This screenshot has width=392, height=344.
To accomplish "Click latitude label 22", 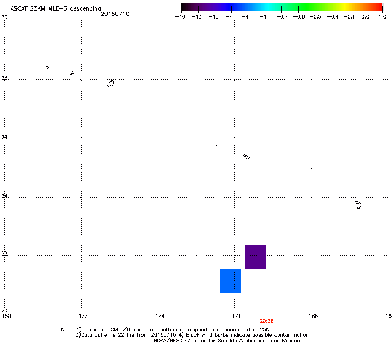I will [x=4, y=254].
